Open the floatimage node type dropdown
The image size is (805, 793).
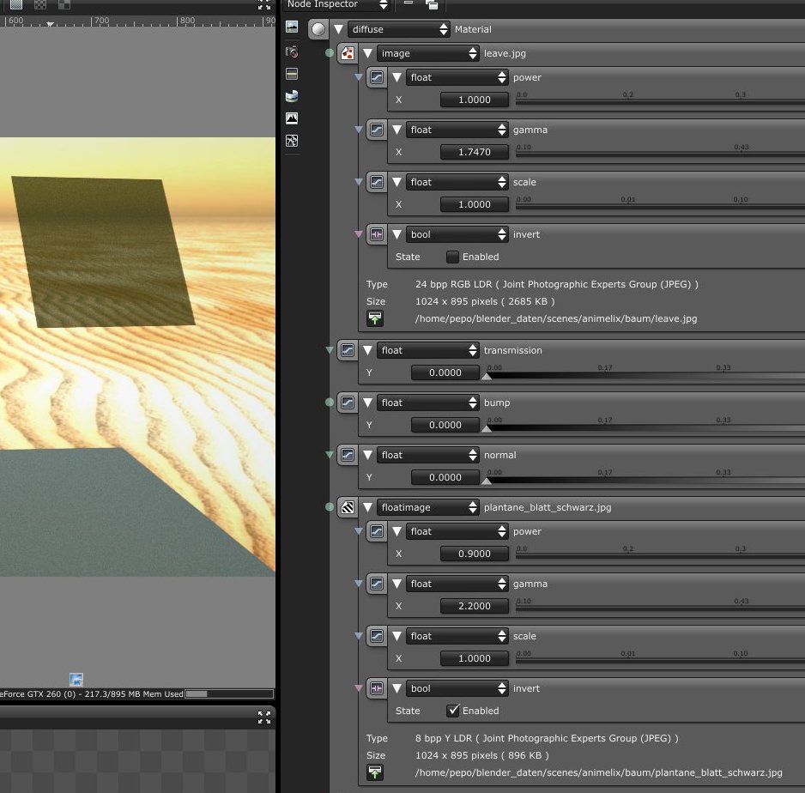click(428, 507)
